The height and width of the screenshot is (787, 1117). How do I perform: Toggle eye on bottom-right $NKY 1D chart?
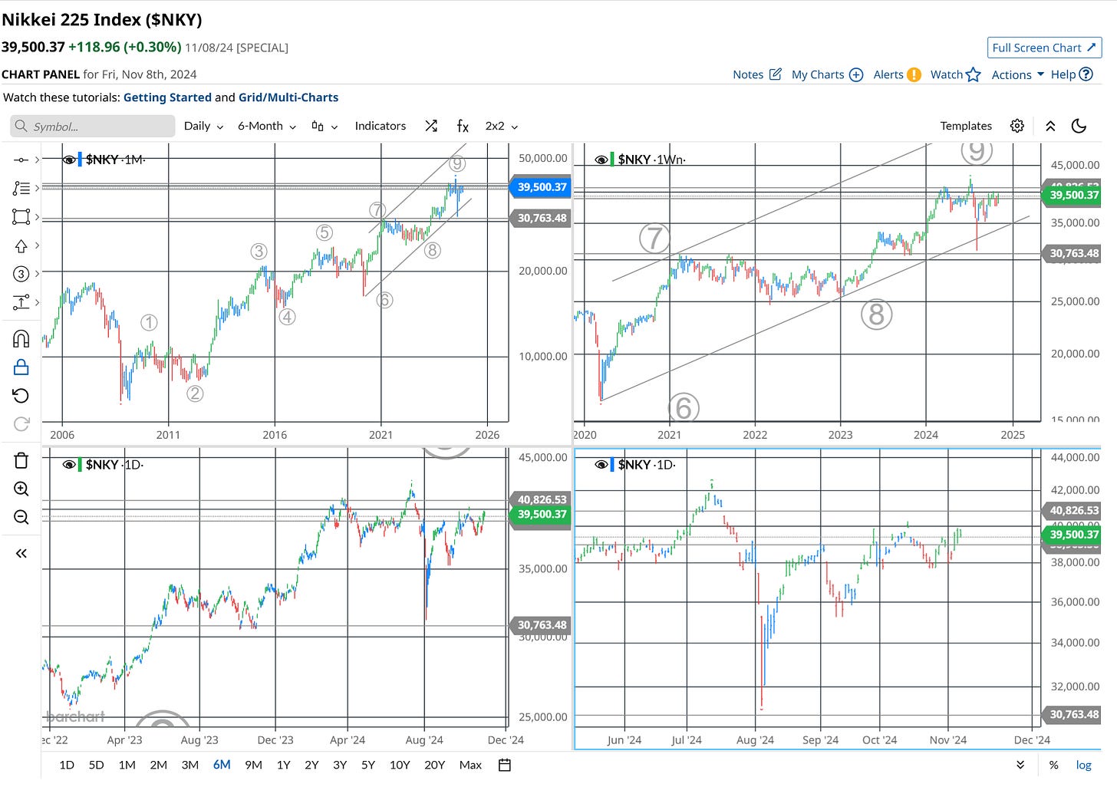601,465
